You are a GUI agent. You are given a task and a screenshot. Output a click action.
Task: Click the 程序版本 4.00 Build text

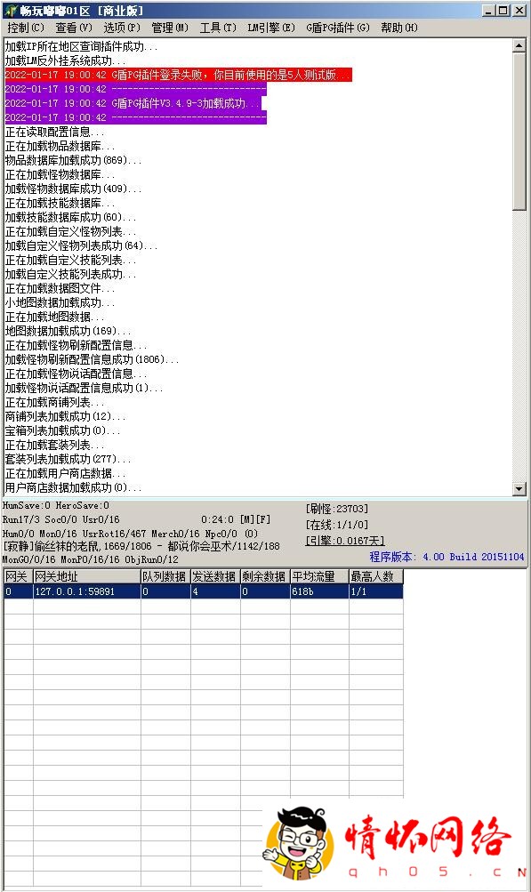click(447, 557)
